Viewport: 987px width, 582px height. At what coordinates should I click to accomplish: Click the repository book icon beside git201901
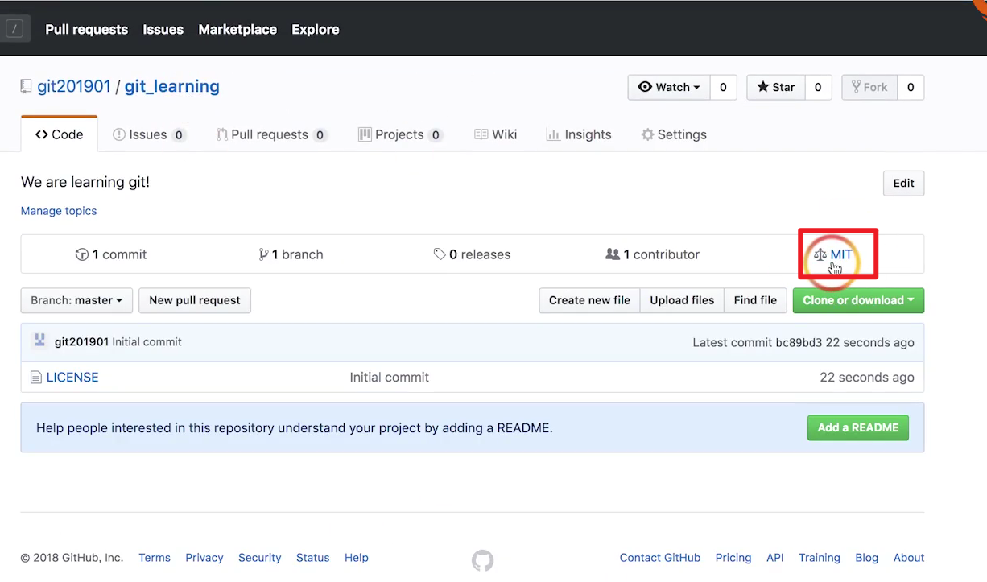[27, 87]
